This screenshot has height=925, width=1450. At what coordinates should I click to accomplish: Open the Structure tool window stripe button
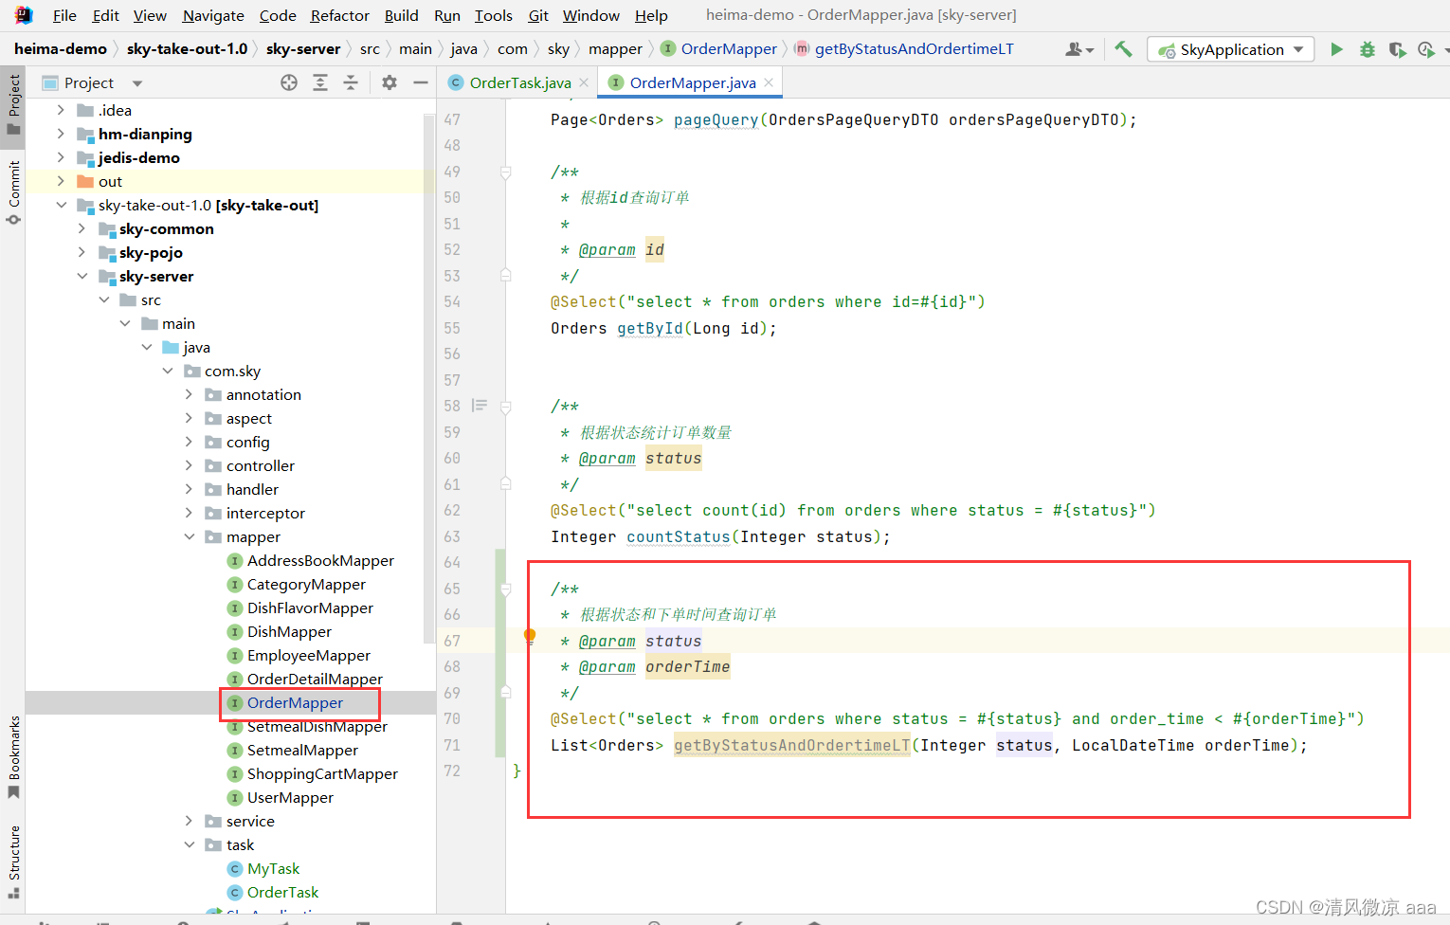13,861
